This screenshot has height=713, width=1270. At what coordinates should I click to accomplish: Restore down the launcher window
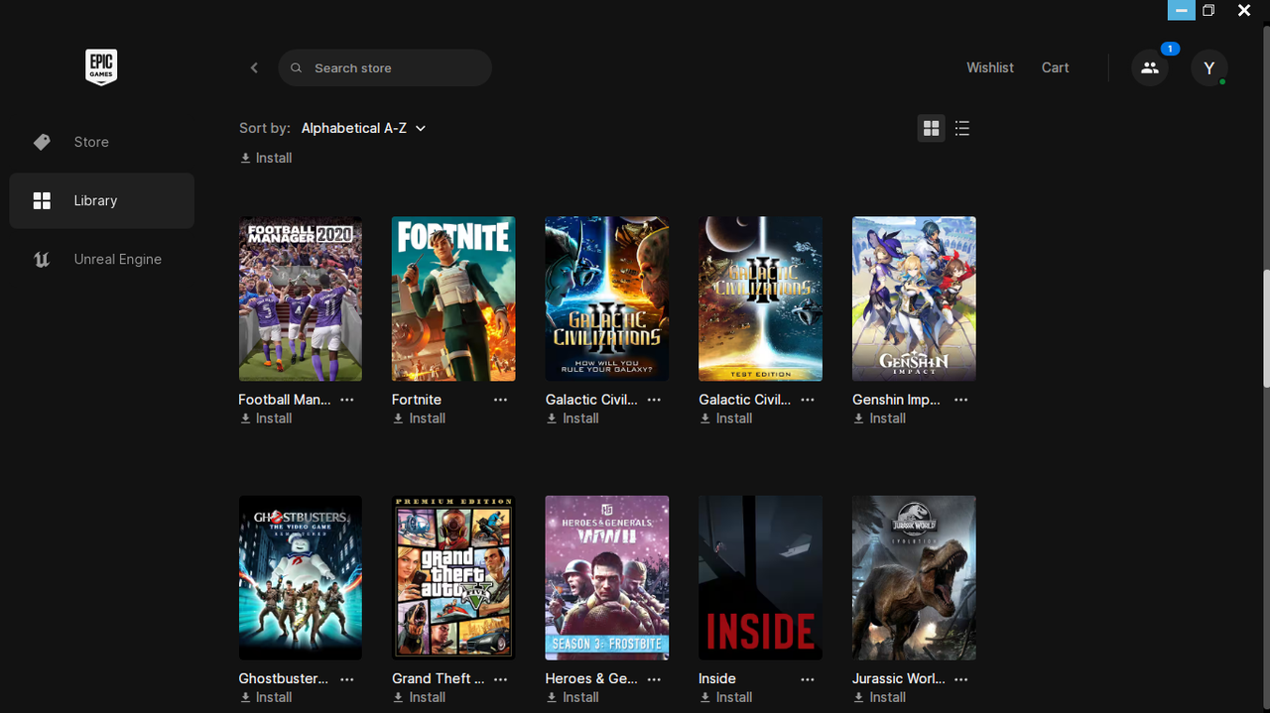point(1208,10)
